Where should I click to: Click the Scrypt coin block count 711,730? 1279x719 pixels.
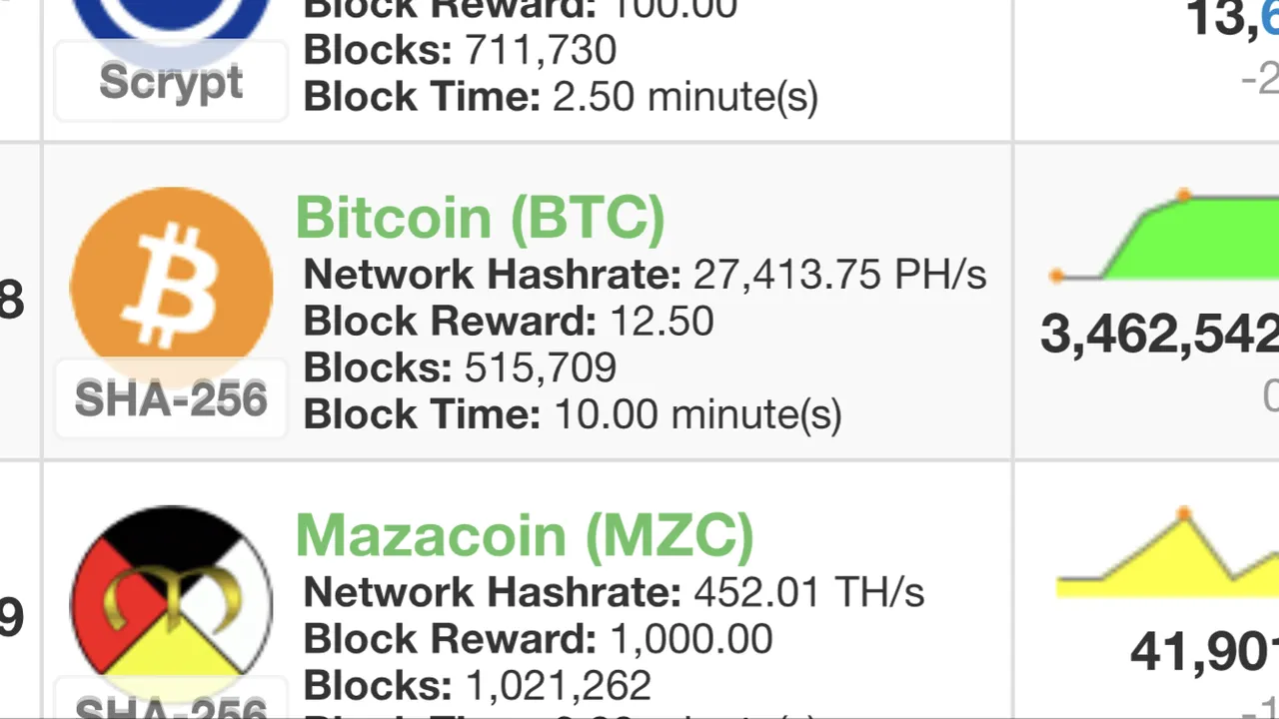tap(541, 51)
